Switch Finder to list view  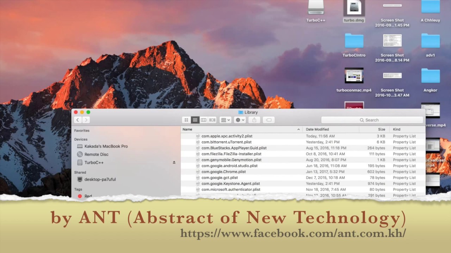pos(195,120)
